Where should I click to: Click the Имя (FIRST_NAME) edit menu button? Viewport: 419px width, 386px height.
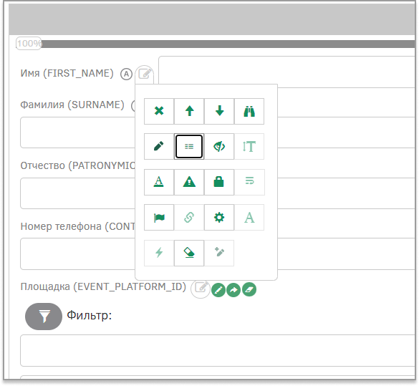(145, 74)
